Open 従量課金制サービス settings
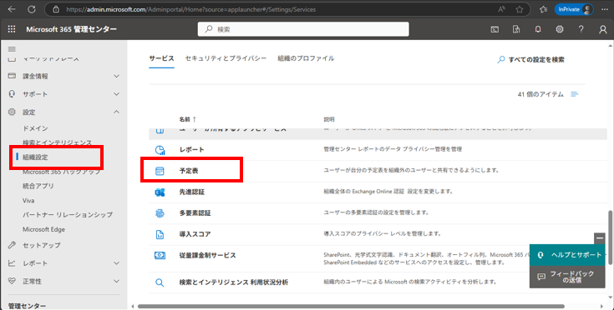The width and height of the screenshot is (614, 310). 207,255
